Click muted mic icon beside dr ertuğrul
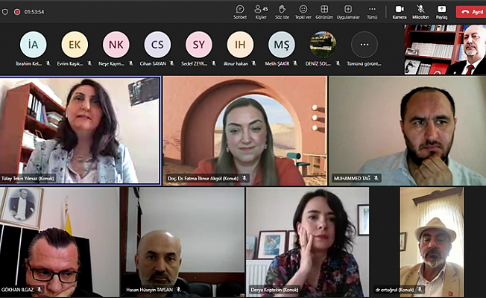Screen dimensions: 486x298 (x=420, y=290)
